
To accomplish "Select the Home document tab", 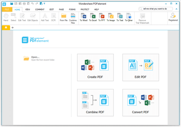I will (x=6, y=27).
